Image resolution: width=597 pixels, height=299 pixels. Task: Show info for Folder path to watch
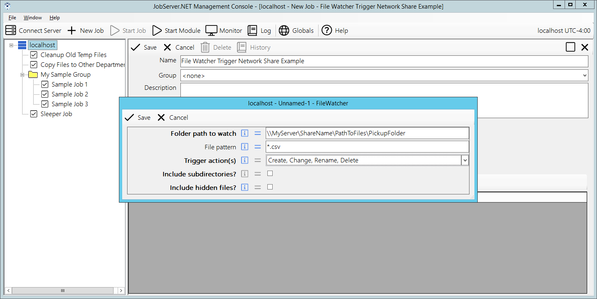245,133
